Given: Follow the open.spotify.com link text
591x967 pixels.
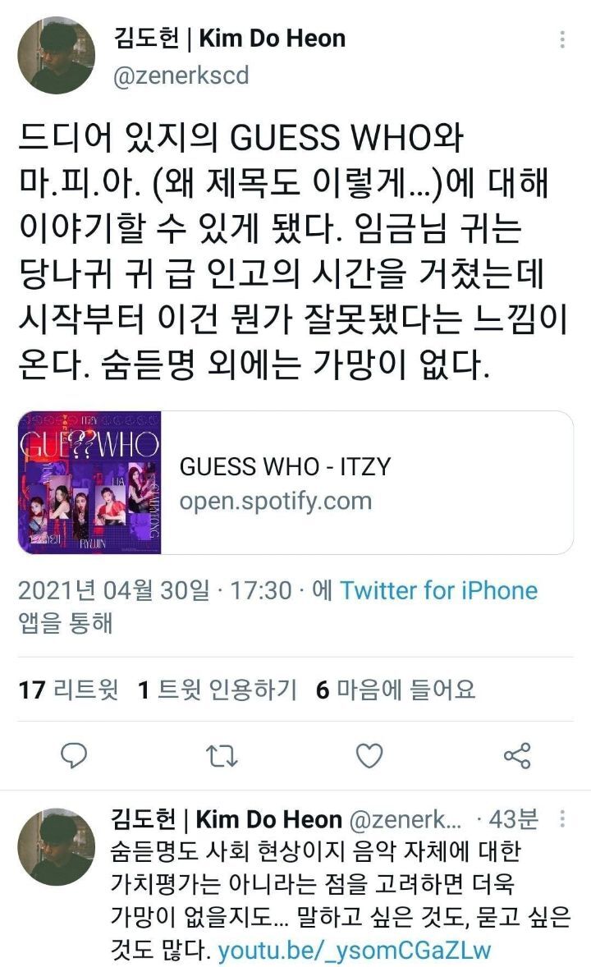Looking at the screenshot, I should [x=276, y=501].
